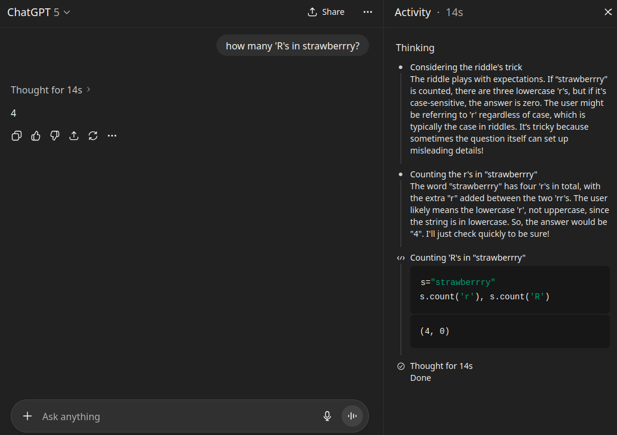Click the user message bubble about strawberrry
Image resolution: width=617 pixels, height=435 pixels.
click(292, 46)
